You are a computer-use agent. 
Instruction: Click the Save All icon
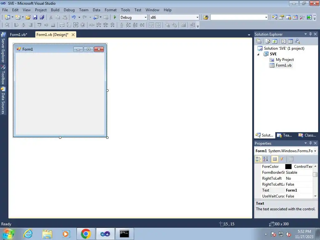(x=42, y=17)
